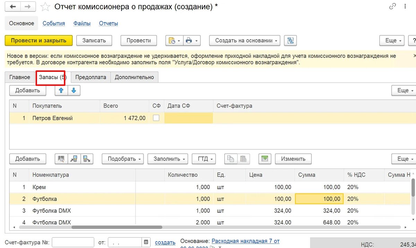Click the load from spreadsheet icon
The image size is (416, 248).
coord(265,159)
